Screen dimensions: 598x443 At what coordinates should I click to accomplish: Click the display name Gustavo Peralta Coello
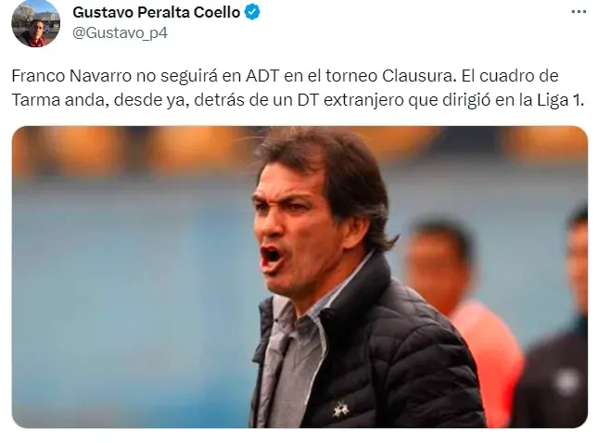[x=156, y=13]
